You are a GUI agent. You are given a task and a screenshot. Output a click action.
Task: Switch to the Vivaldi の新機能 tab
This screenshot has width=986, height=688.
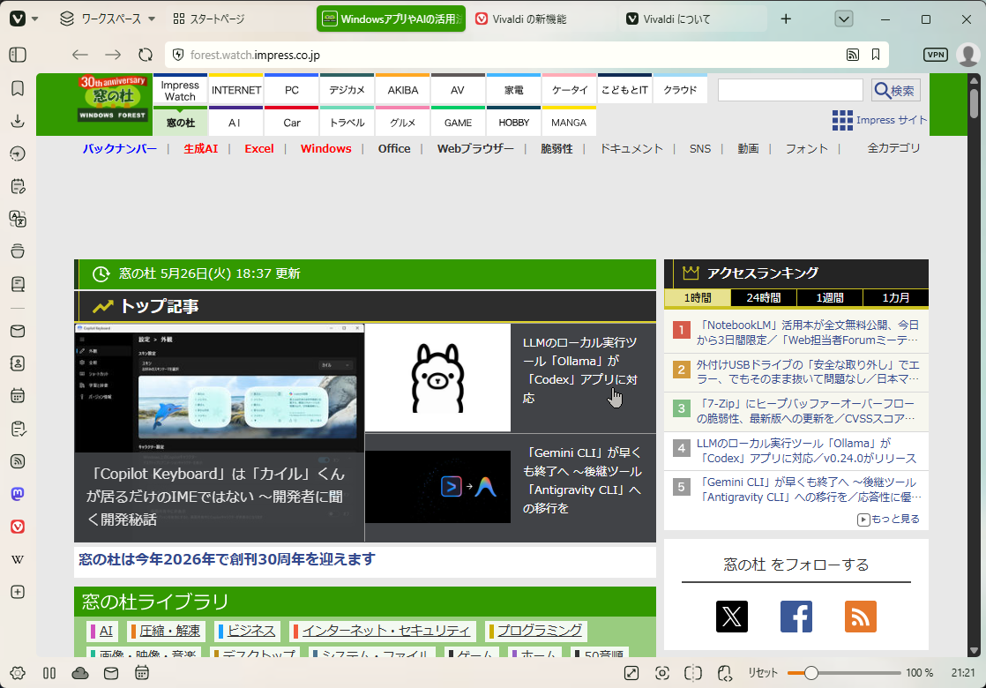pyautogui.click(x=542, y=19)
